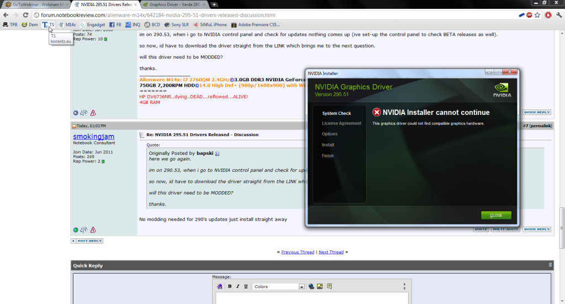
Task: Reload the forum page
Action: 25,15
